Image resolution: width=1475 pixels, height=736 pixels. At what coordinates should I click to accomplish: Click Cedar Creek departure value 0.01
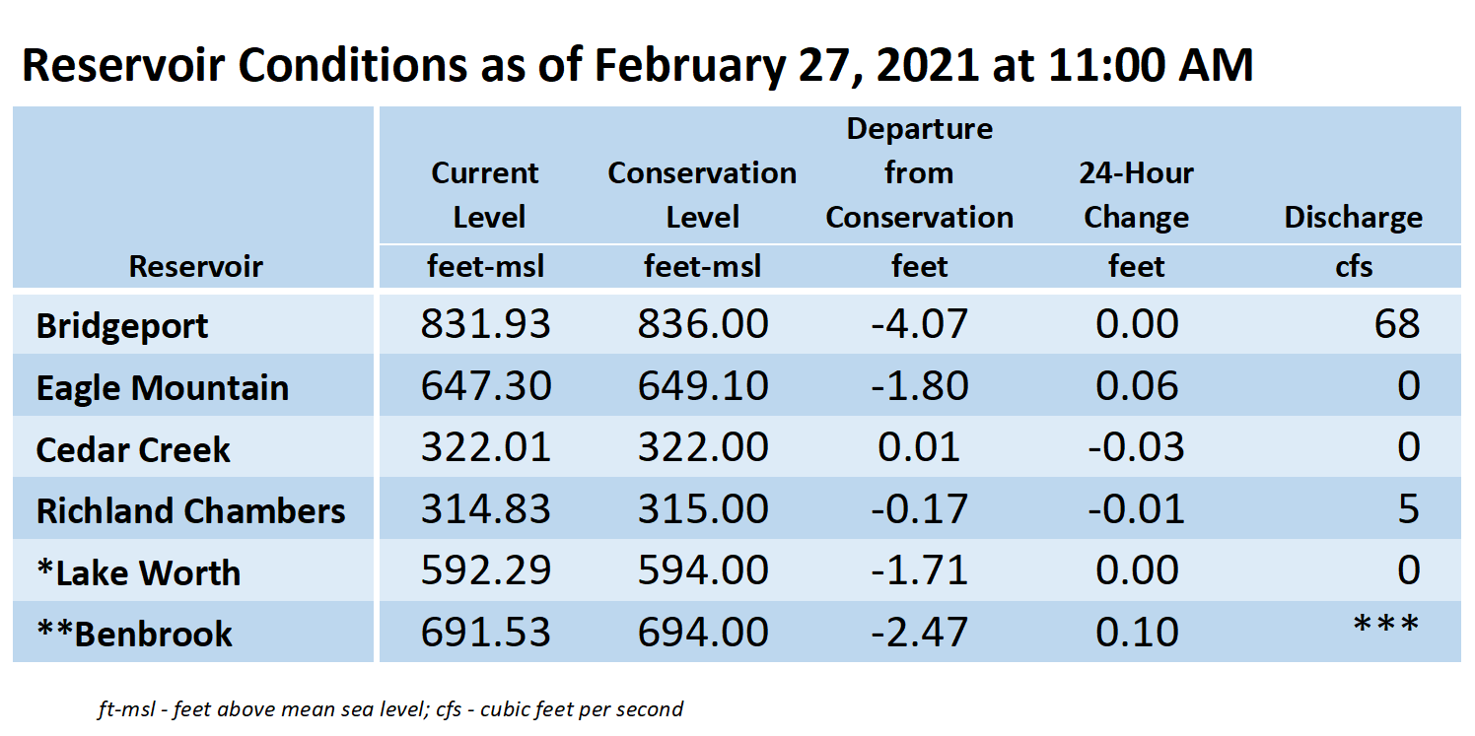tap(919, 447)
